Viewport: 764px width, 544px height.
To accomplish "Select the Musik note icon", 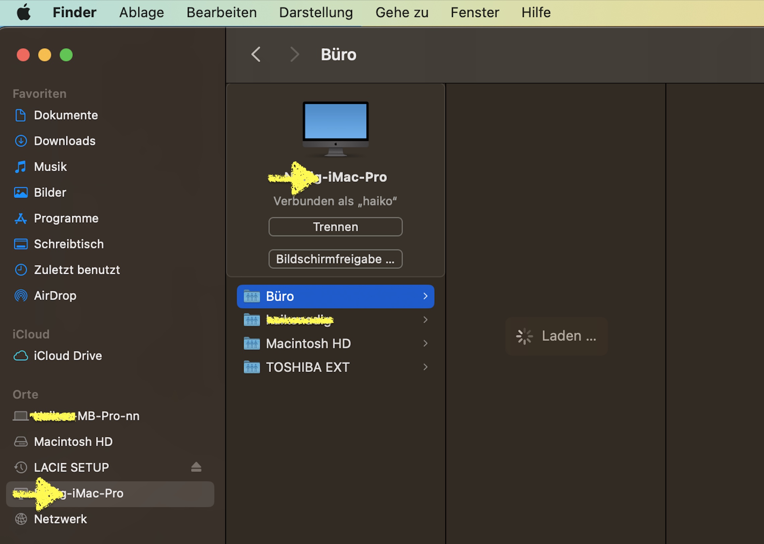I will [21, 167].
